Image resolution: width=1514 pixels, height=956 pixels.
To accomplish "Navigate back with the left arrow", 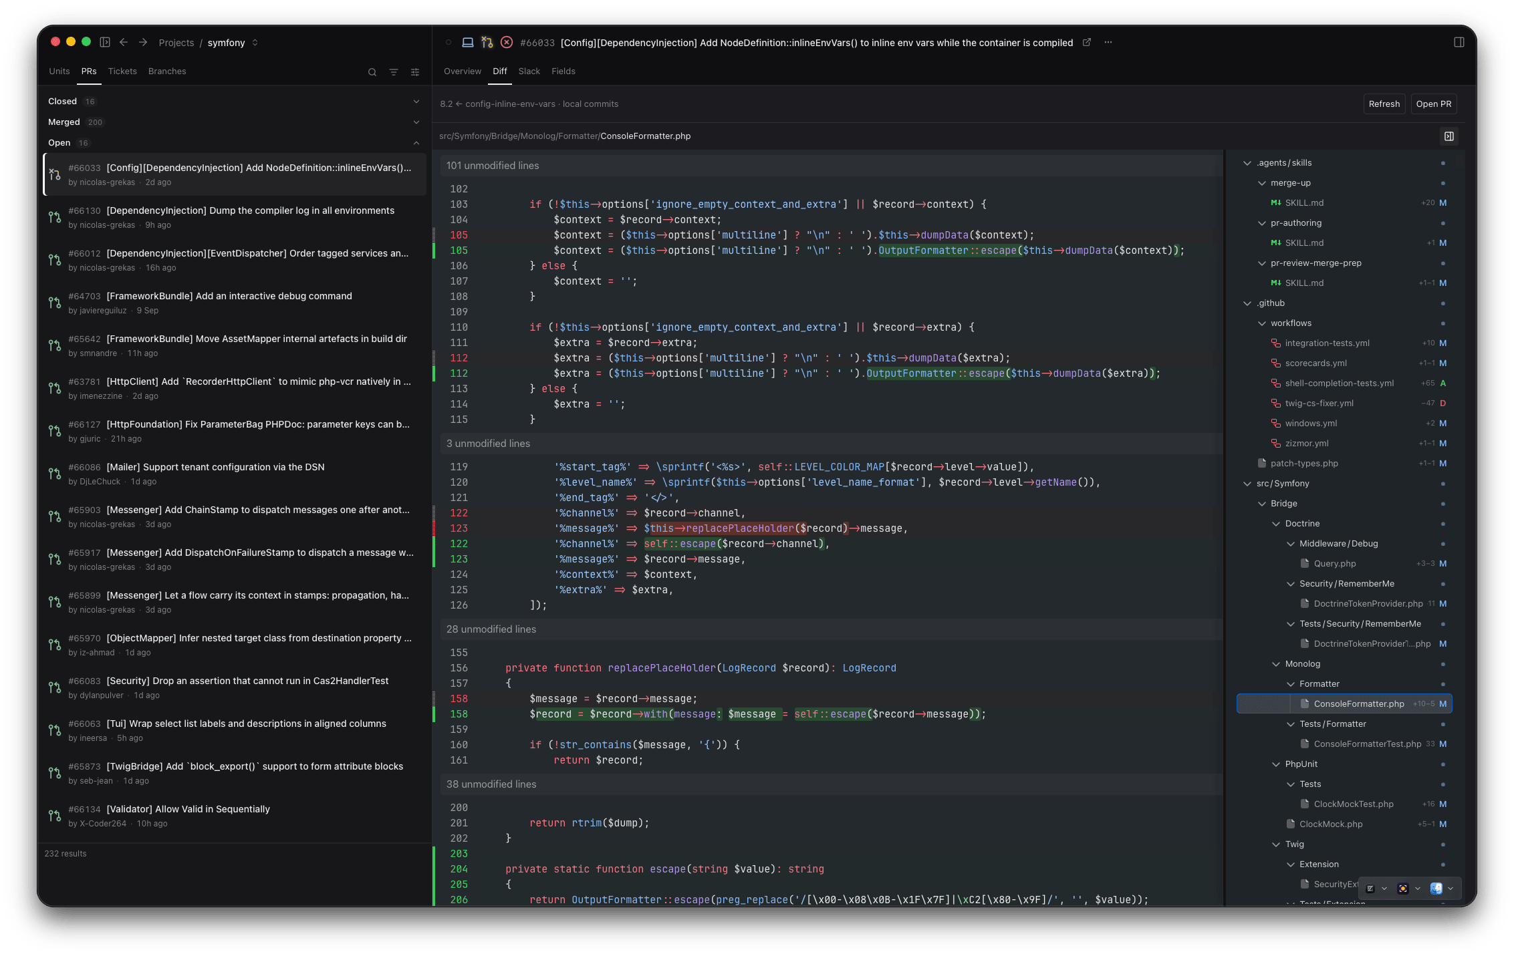I will [x=124, y=42].
